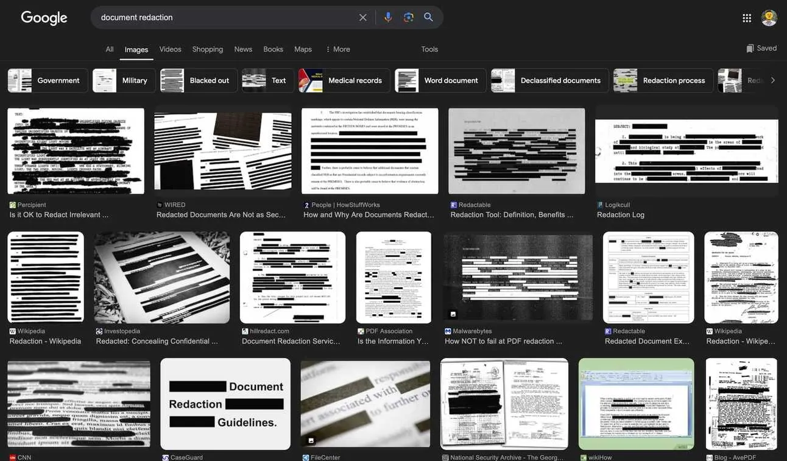Image resolution: width=787 pixels, height=461 pixels.
Task: Click the Google logo
Action: coord(44,18)
